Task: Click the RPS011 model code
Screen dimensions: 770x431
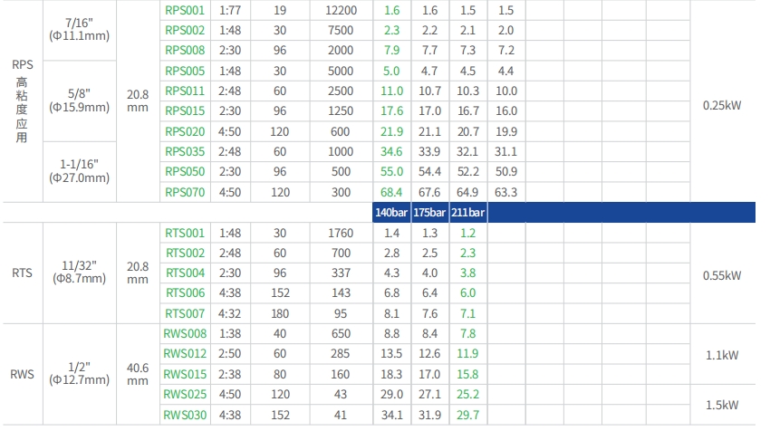Action: [x=185, y=91]
